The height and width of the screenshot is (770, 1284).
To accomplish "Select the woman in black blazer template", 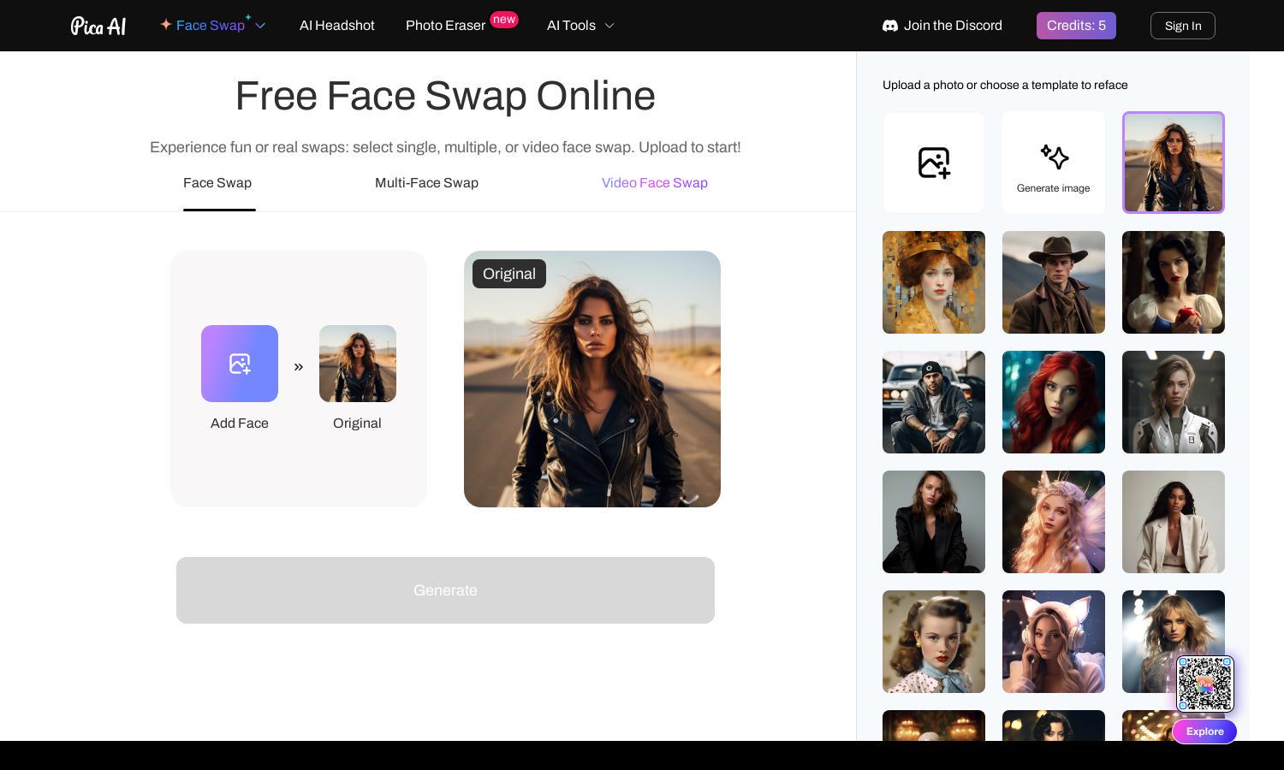I will tap(934, 522).
